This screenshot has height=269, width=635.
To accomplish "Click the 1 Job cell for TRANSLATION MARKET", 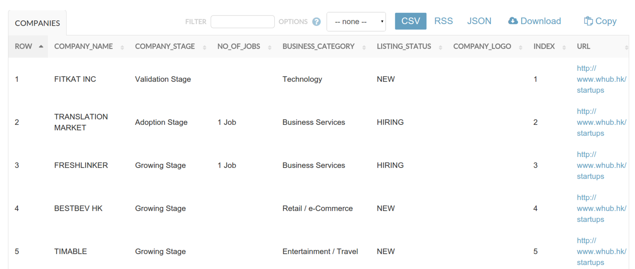I will 227,122.
